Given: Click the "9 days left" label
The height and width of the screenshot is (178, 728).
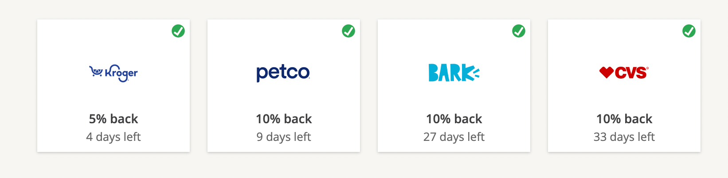Looking at the screenshot, I should tap(284, 137).
